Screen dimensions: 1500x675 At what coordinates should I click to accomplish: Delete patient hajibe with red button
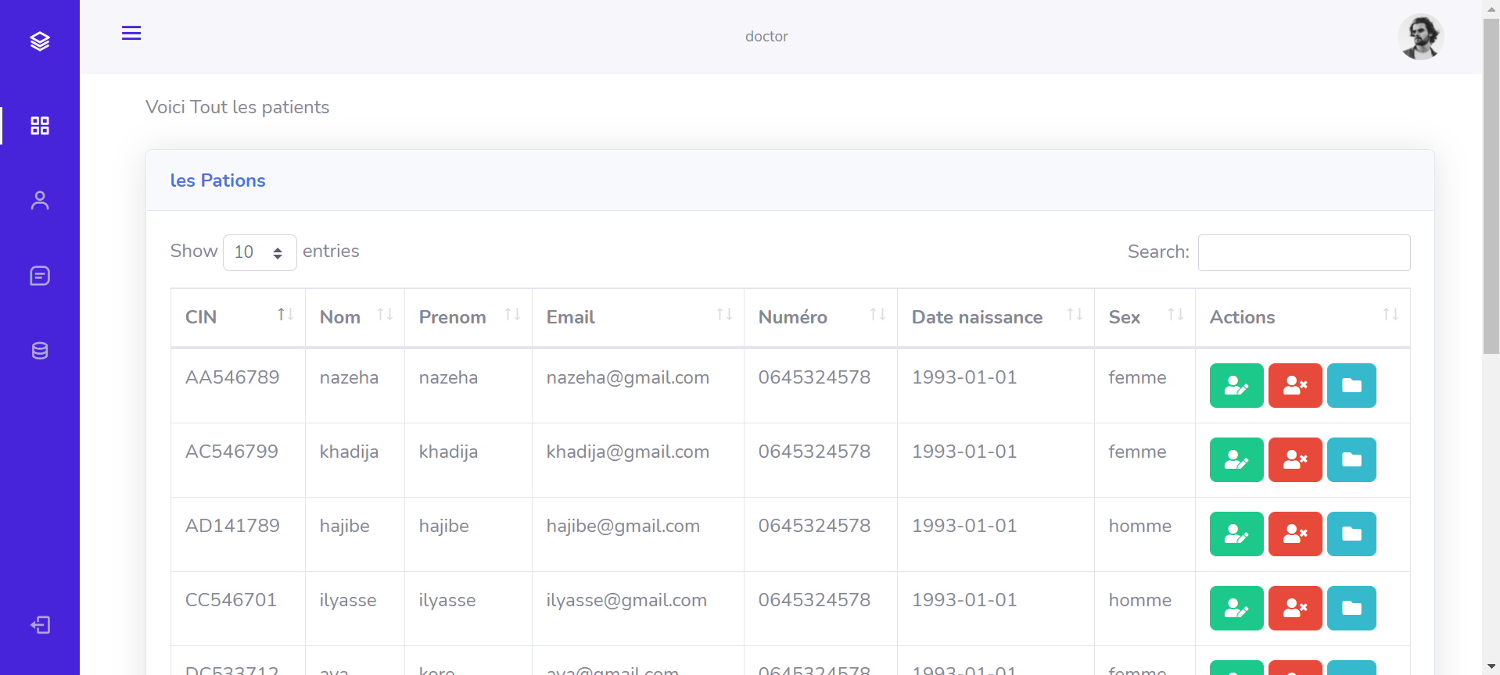(1295, 534)
